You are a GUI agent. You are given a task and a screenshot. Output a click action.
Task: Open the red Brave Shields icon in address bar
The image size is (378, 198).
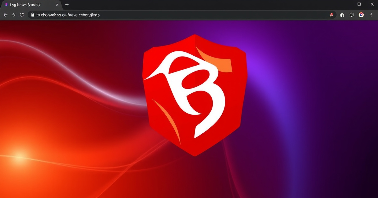coord(331,15)
